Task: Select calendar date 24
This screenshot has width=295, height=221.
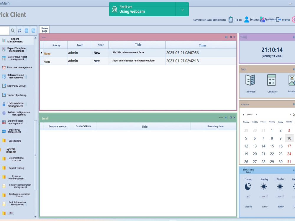Action: 289,154
